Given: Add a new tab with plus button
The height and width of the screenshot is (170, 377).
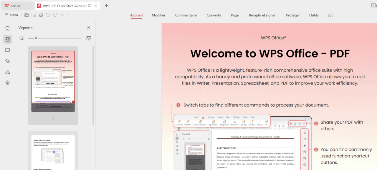Looking at the screenshot, I should tap(106, 6).
